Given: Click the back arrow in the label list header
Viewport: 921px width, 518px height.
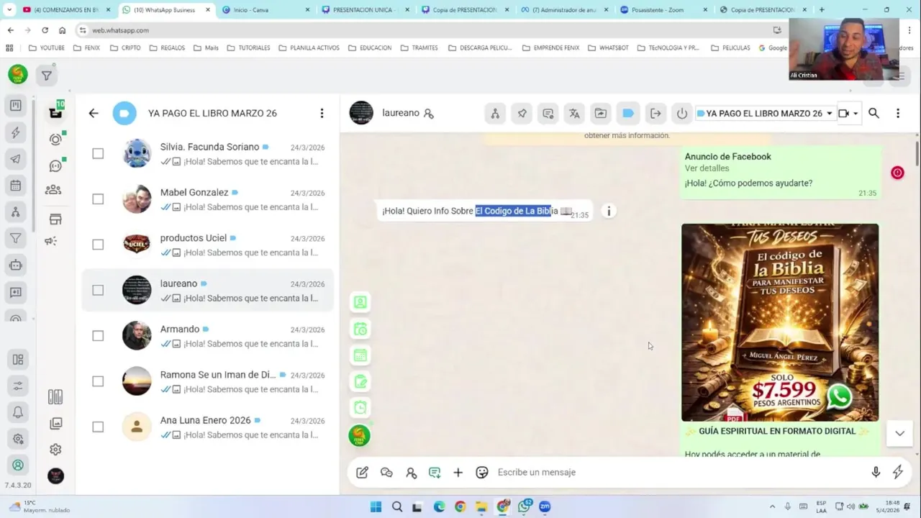Looking at the screenshot, I should point(94,113).
